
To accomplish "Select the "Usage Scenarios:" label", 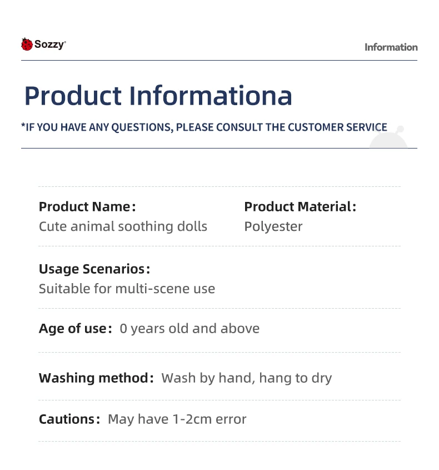I will (x=94, y=269).
